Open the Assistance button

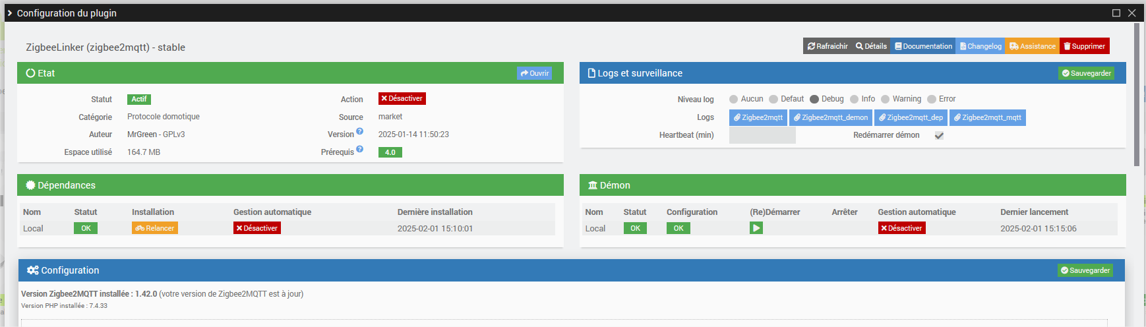tap(1032, 46)
